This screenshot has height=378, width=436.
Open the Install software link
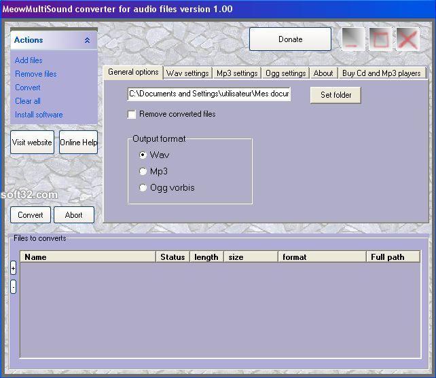coord(39,115)
